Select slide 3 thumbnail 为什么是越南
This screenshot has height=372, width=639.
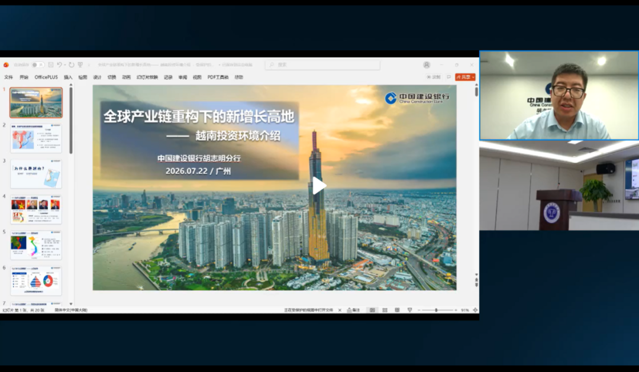36,174
